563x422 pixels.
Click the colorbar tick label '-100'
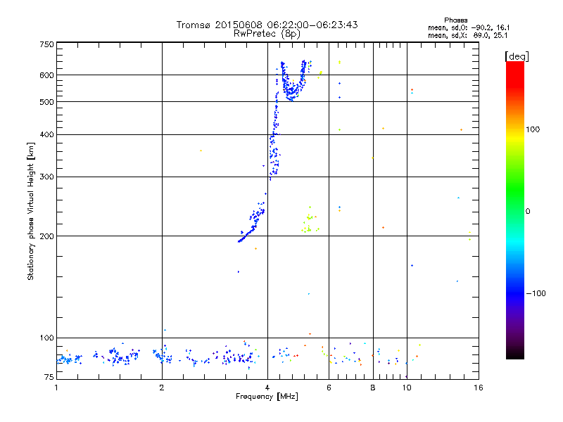pyautogui.click(x=536, y=293)
